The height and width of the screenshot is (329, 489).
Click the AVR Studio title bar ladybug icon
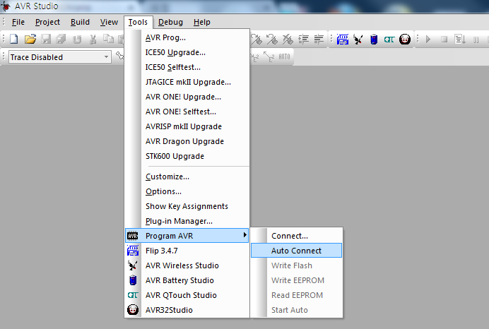pyautogui.click(x=6, y=6)
